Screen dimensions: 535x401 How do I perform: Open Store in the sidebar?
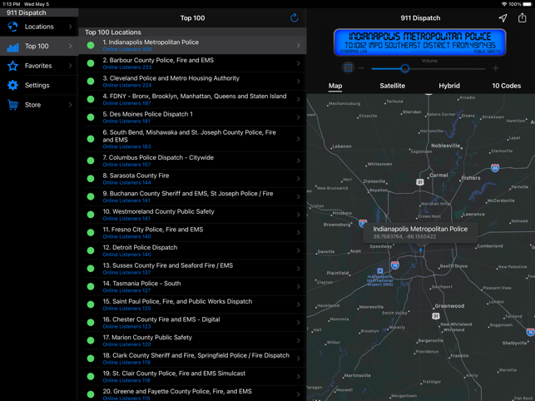[x=39, y=105]
